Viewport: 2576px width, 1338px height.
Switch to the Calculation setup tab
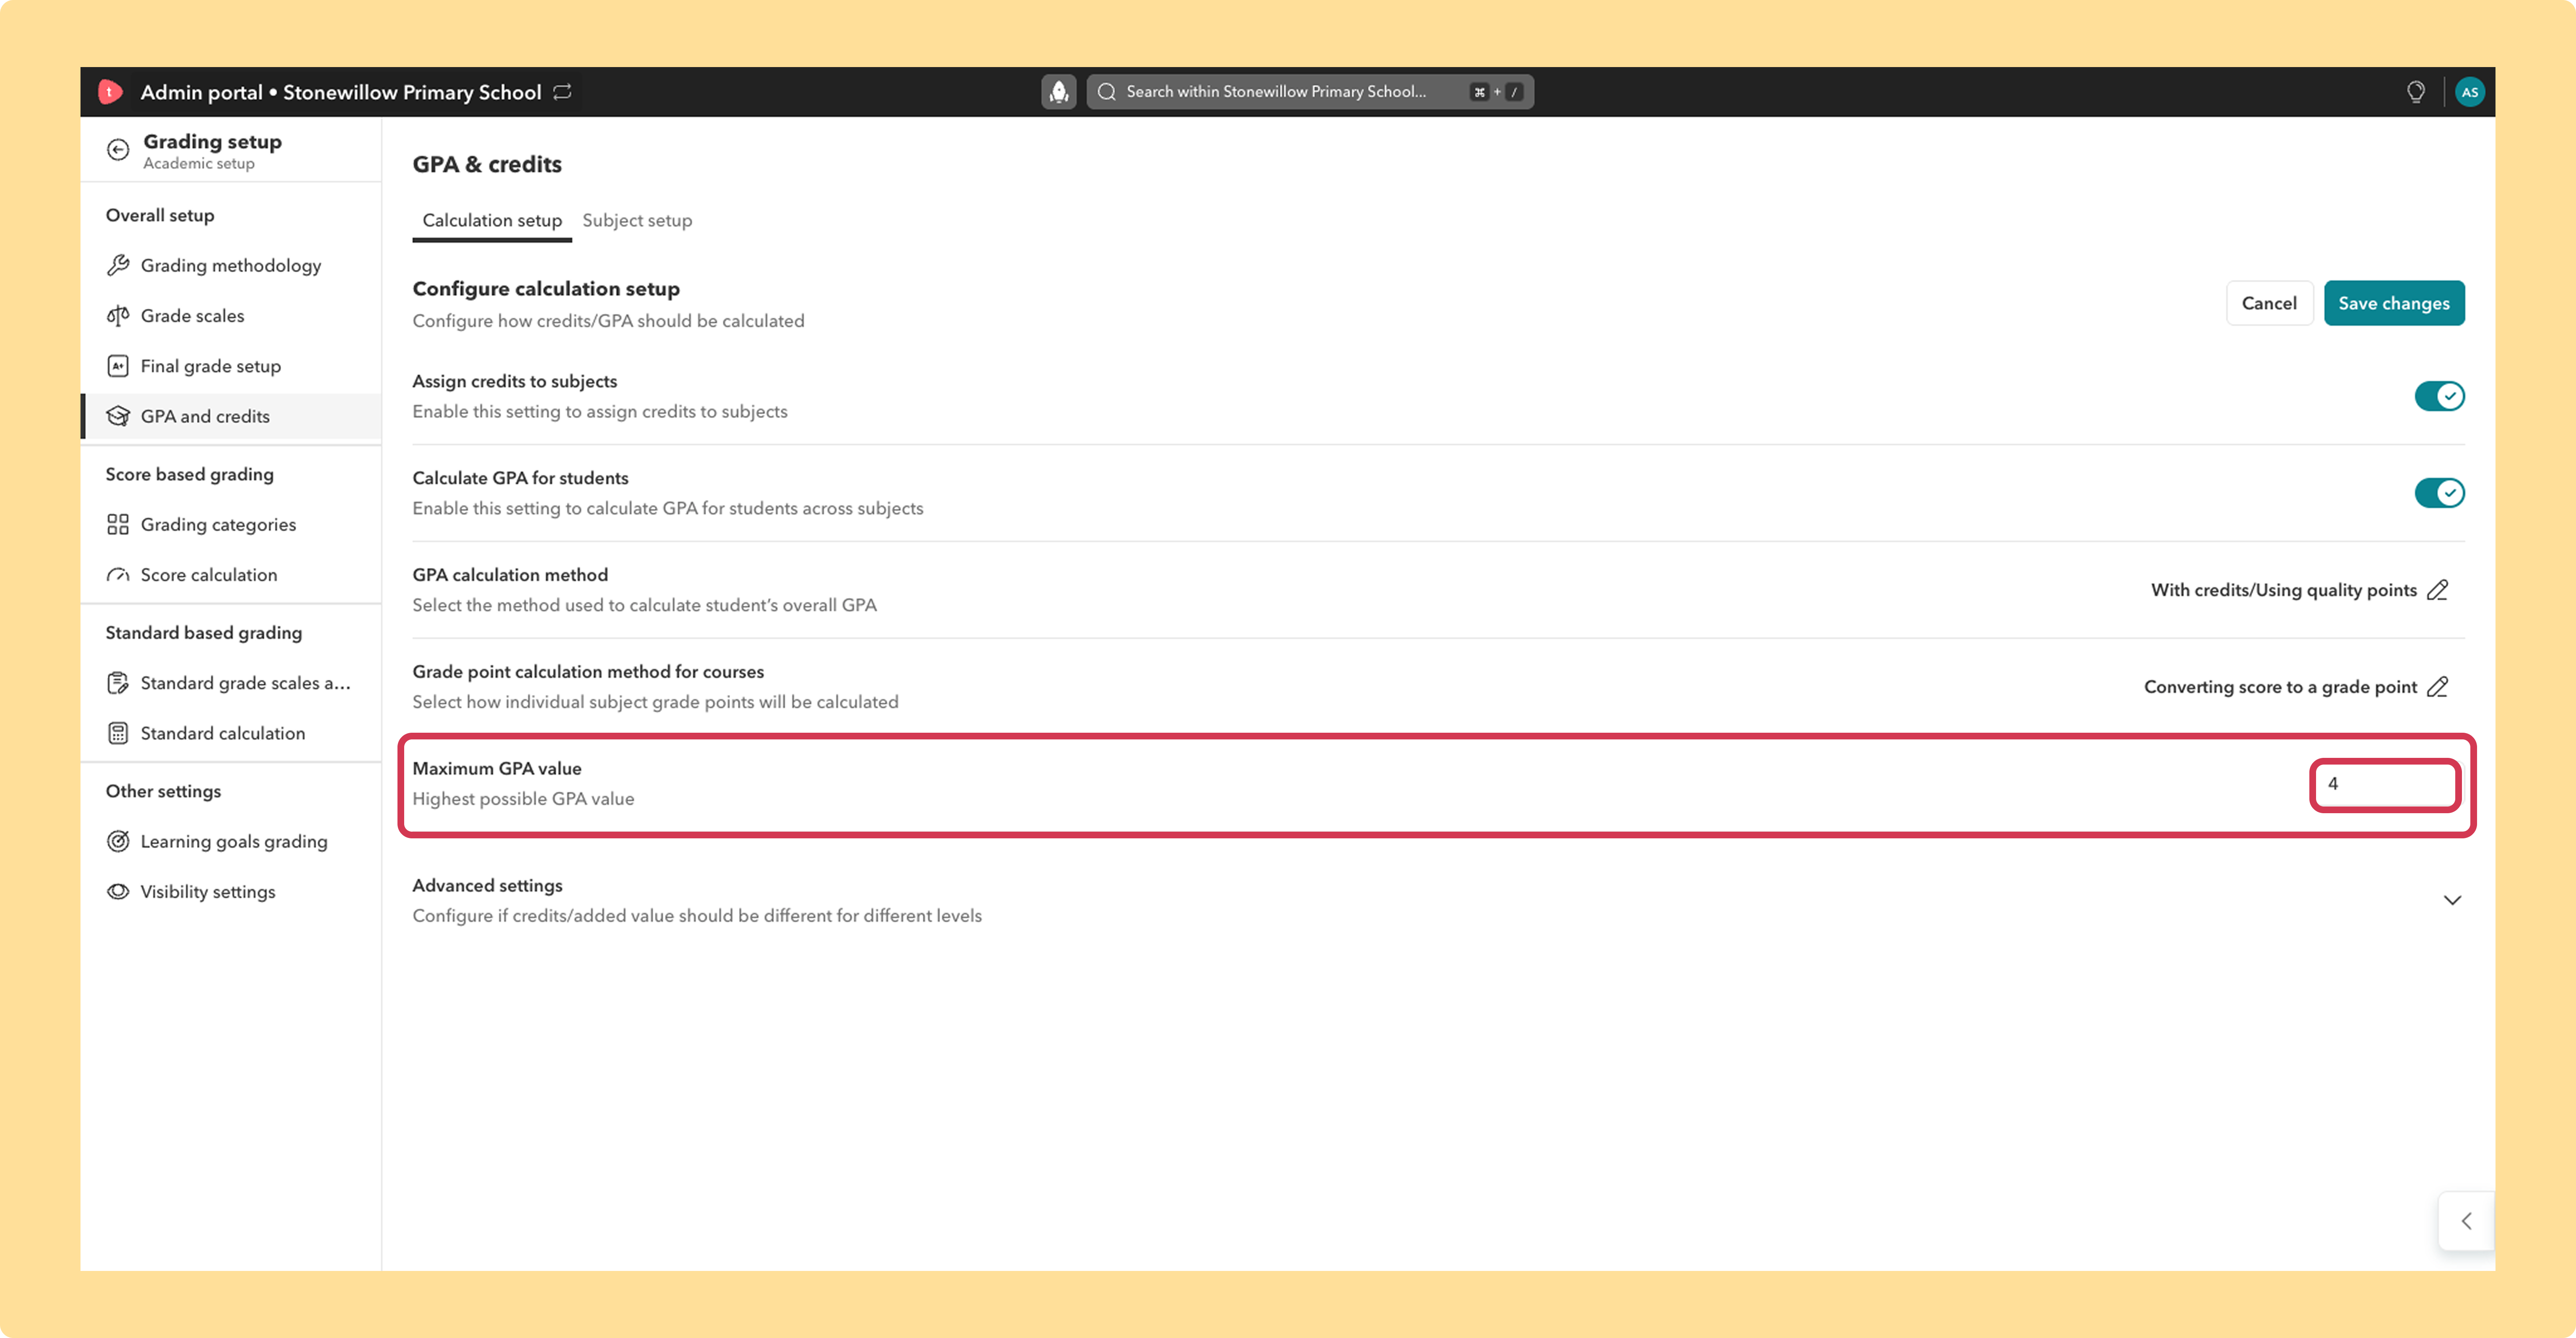(x=492, y=220)
